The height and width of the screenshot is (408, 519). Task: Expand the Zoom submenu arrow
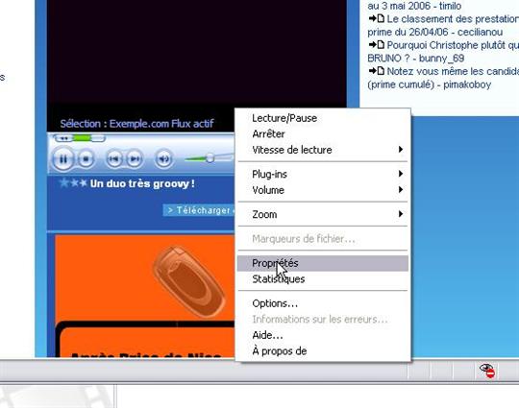(x=401, y=214)
